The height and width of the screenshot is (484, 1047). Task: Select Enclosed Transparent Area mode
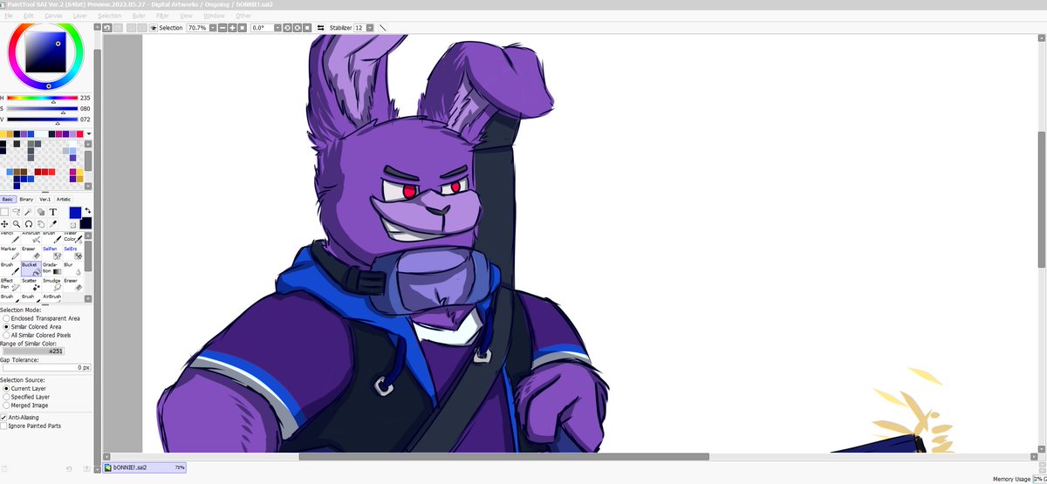(42, 318)
